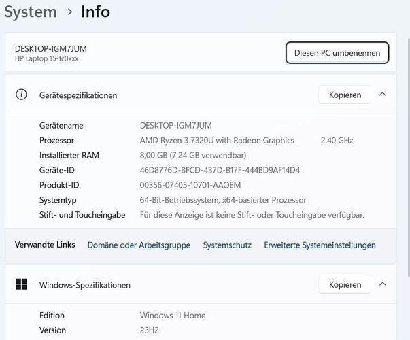Collapse the Gerätespezifikationen section chevron
Image resolution: width=410 pixels, height=340 pixels.
pyautogui.click(x=383, y=95)
